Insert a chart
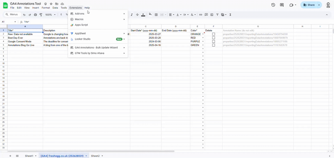This screenshot has width=334, height=158. coord(212,15)
